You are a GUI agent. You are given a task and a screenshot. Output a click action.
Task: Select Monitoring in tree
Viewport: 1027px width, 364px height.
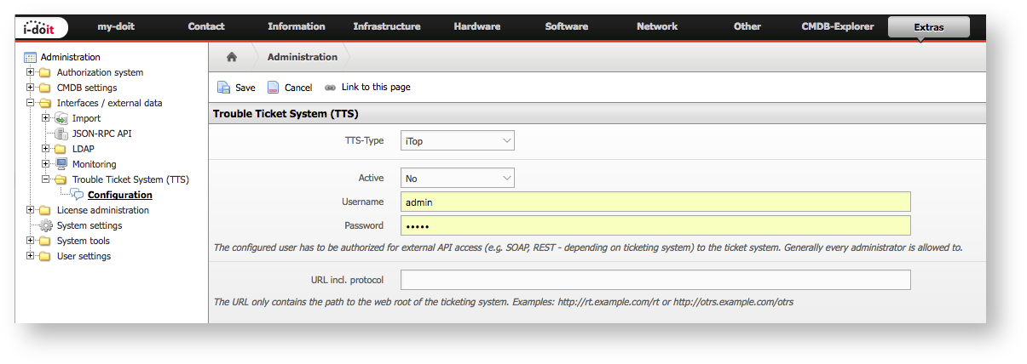tap(95, 164)
